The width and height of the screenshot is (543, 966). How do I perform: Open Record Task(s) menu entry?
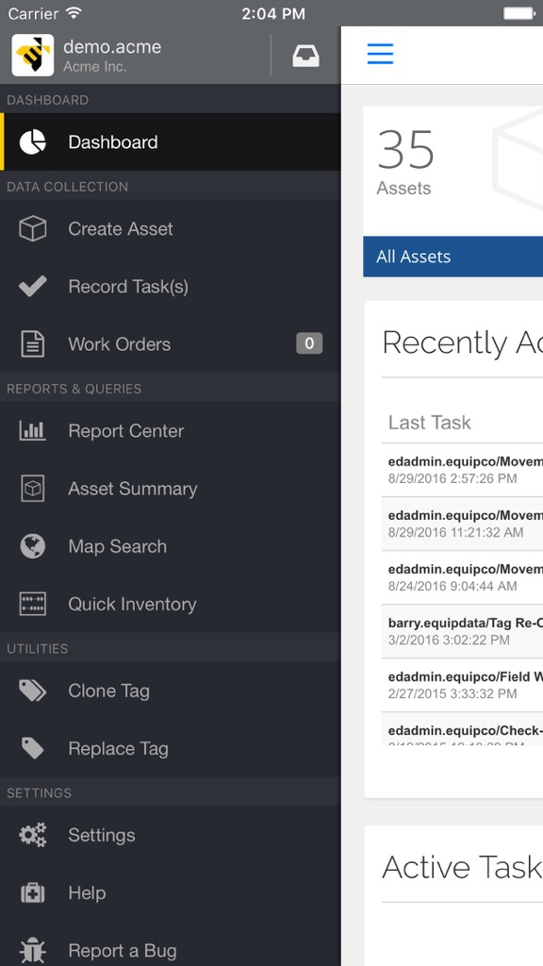tap(170, 287)
